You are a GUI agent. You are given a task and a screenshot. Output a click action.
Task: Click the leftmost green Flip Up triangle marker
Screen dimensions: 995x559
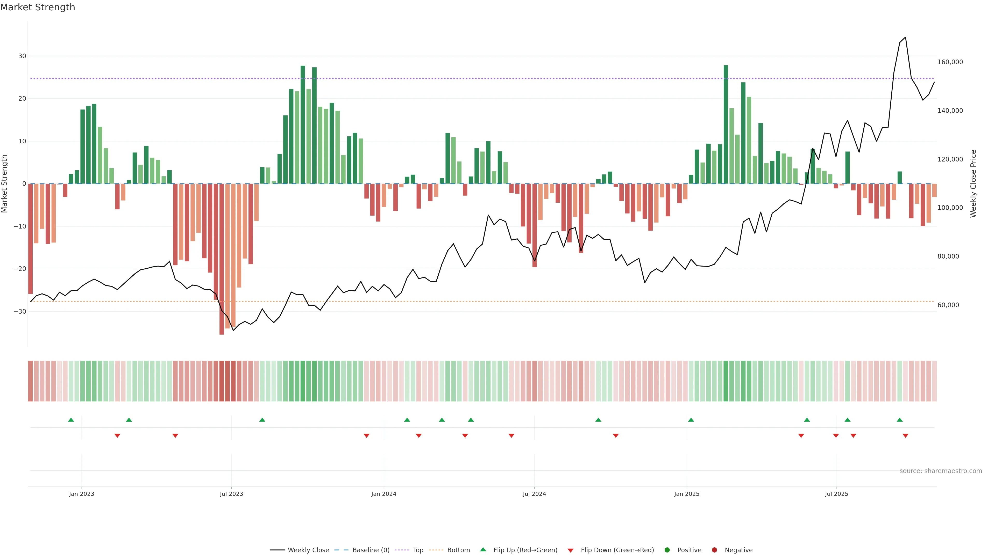(71, 420)
